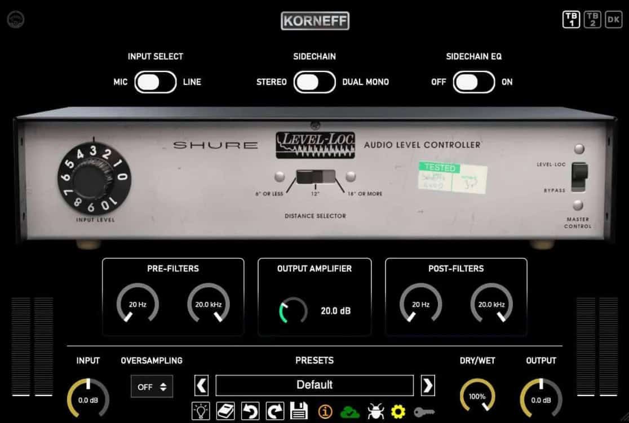Click the Input 0.0 dB knob
Screen dimensions: 629x423
88,399
